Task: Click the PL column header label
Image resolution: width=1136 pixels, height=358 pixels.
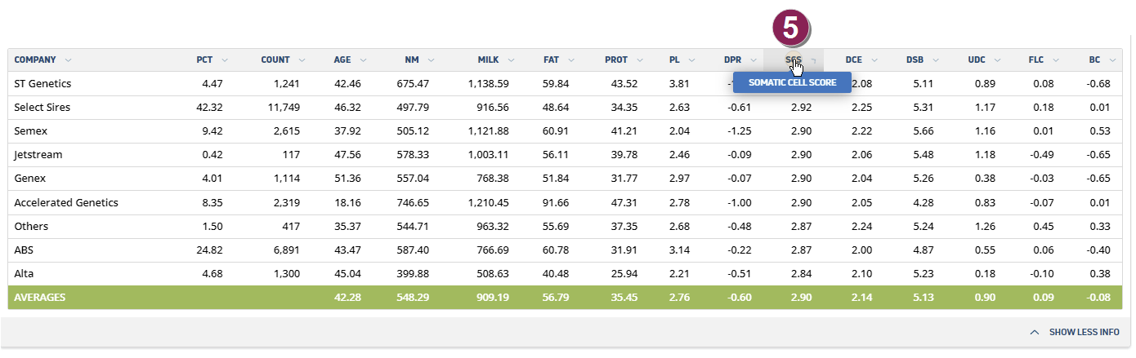Action: (x=674, y=60)
